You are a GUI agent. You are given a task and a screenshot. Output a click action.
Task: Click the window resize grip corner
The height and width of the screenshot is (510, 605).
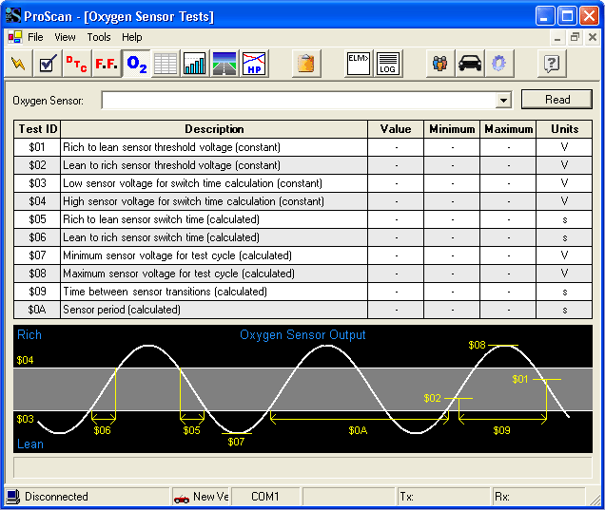tap(595, 500)
